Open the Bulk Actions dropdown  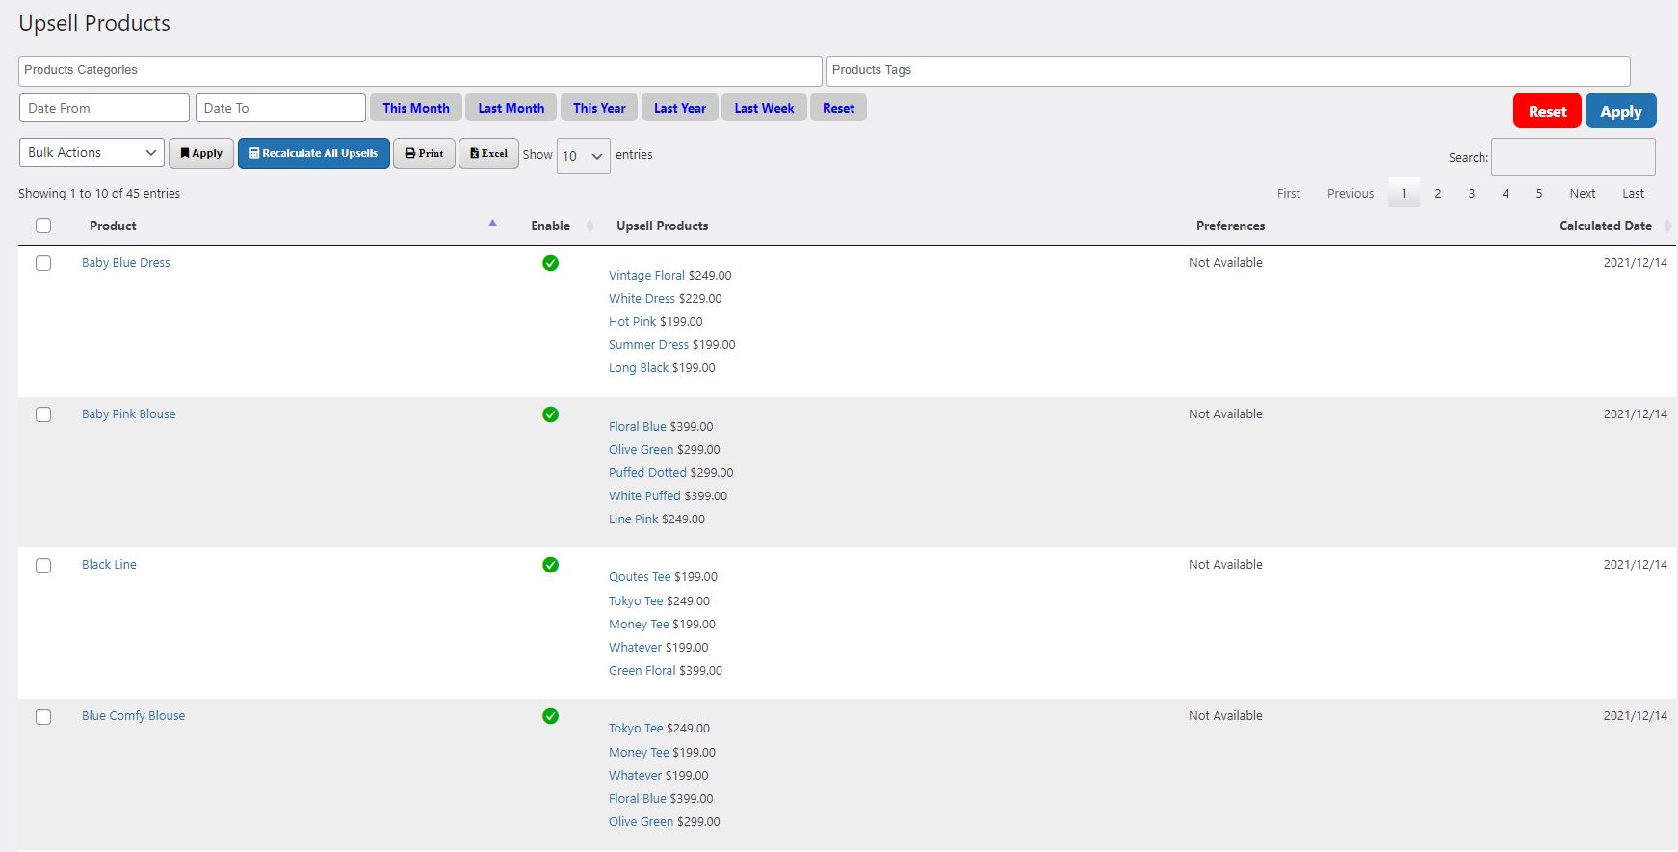[x=92, y=152]
